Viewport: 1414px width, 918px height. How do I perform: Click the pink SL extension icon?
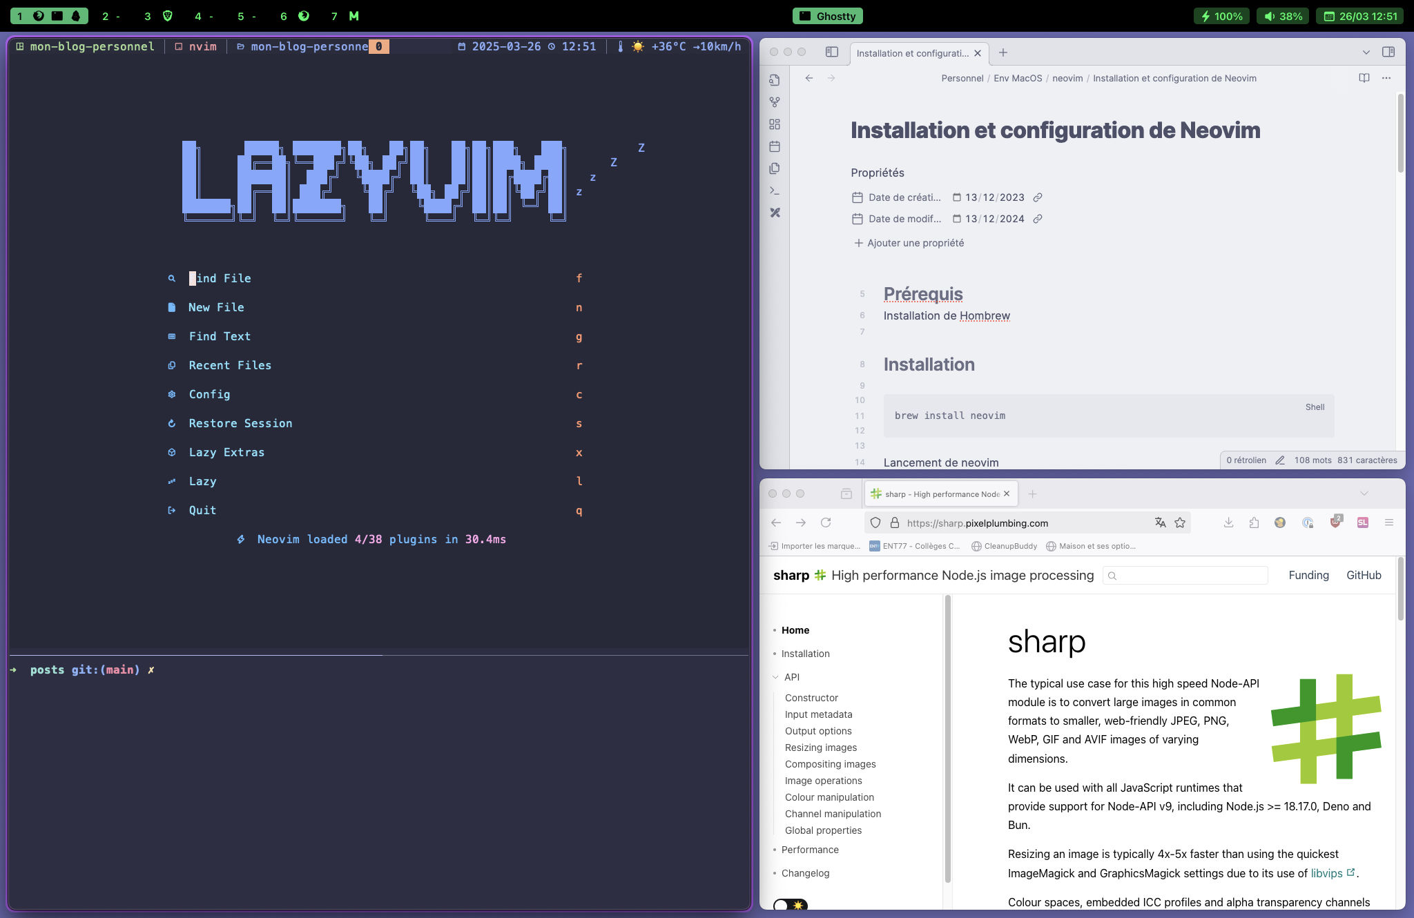coord(1362,523)
